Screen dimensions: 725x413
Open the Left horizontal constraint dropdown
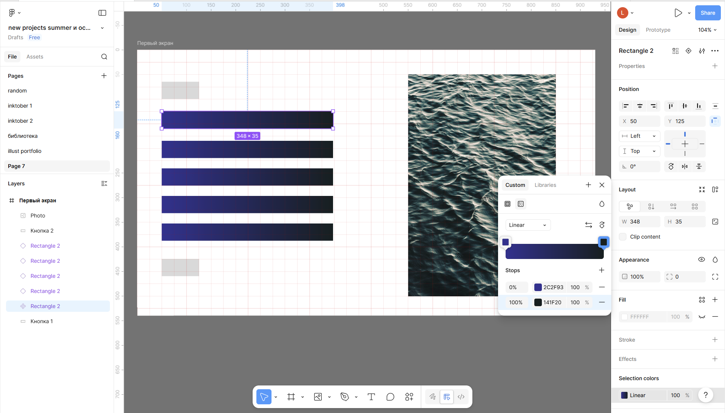click(x=639, y=136)
